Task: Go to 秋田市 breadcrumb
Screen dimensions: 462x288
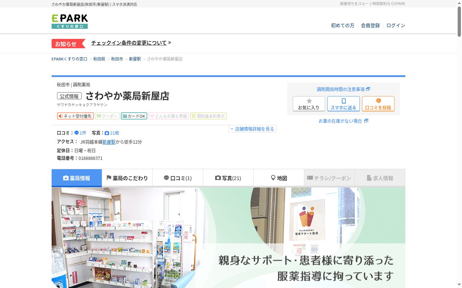Action: pyautogui.click(x=117, y=59)
